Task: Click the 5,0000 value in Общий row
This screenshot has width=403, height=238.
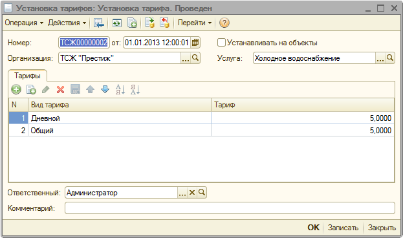Action: coord(380,131)
